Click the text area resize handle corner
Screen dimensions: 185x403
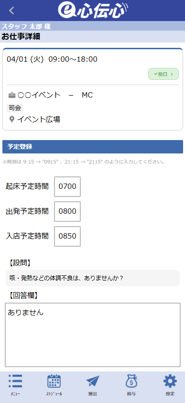(179, 365)
